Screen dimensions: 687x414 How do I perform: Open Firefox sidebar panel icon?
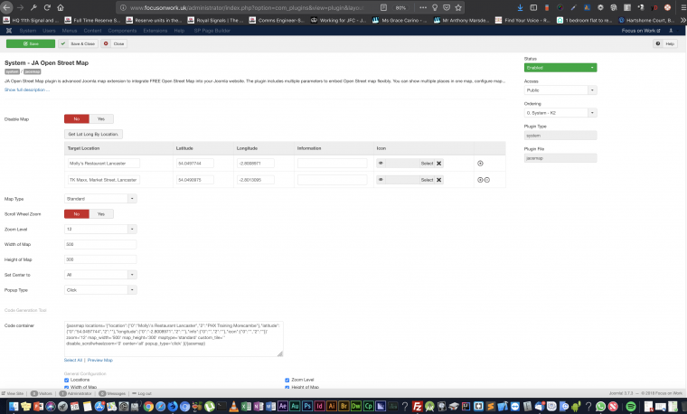(x=533, y=7)
